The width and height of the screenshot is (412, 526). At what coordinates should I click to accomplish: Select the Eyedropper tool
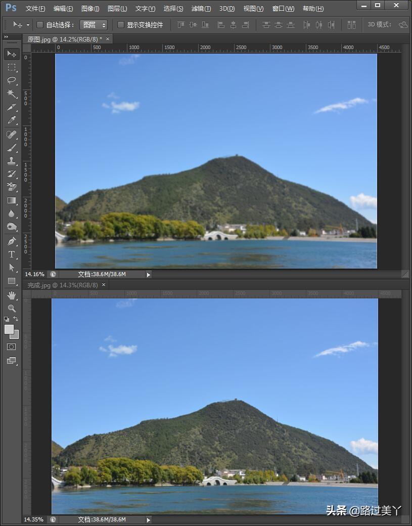[x=12, y=120]
